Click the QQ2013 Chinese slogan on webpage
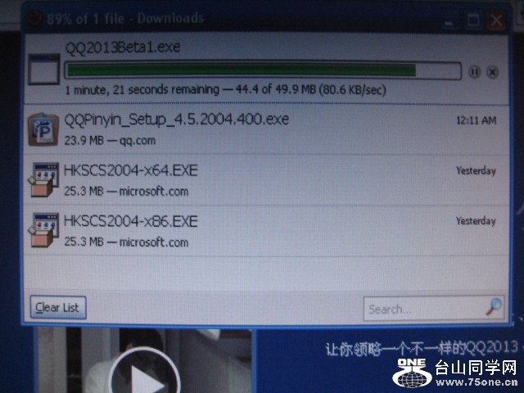Image resolution: width=524 pixels, height=393 pixels. [422, 348]
